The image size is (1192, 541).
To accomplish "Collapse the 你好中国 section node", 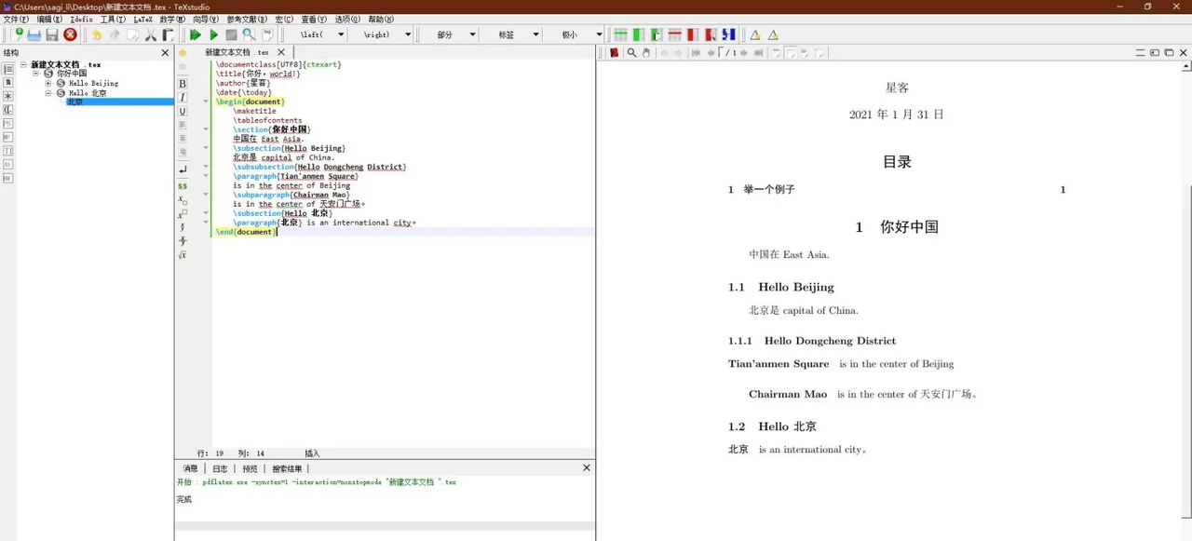I will (x=36, y=74).
